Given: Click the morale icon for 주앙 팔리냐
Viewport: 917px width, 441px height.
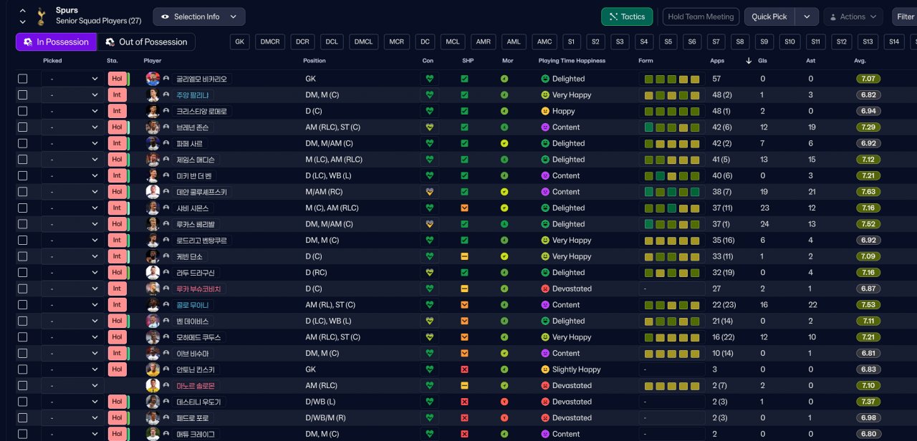Looking at the screenshot, I should (x=504, y=95).
